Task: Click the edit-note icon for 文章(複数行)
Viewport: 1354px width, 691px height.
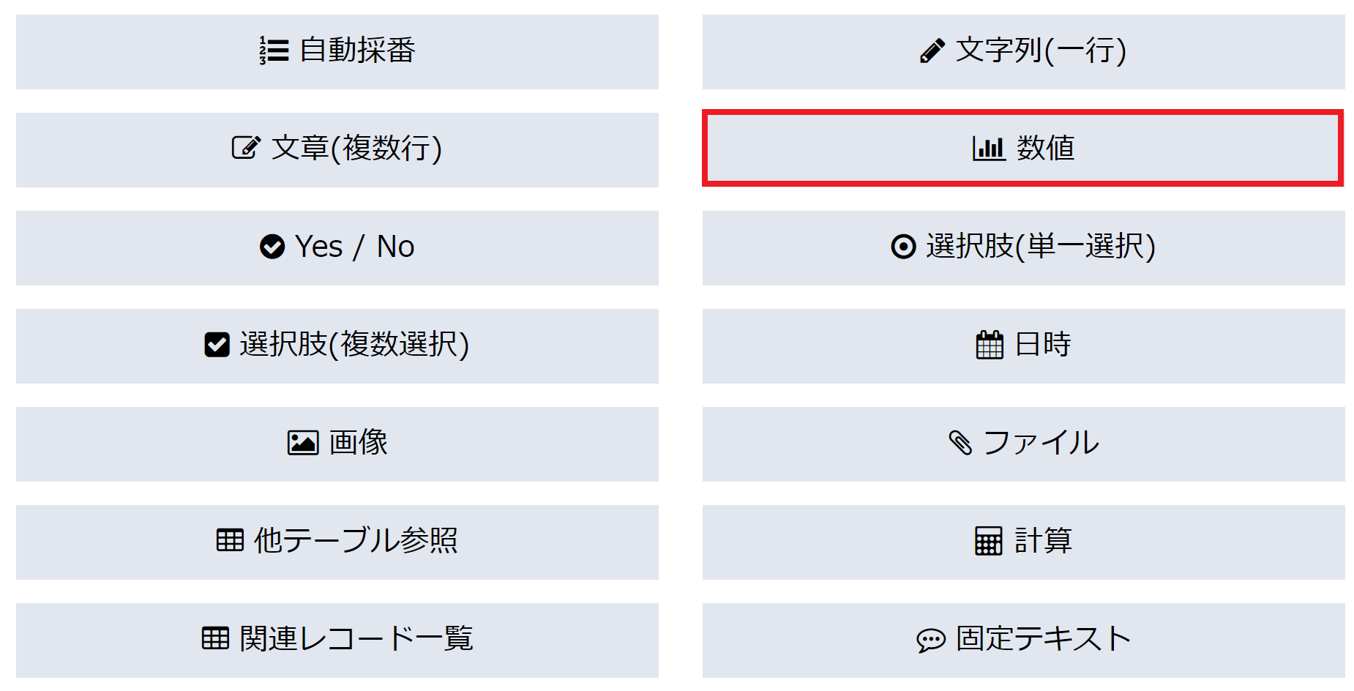Action: (x=246, y=148)
